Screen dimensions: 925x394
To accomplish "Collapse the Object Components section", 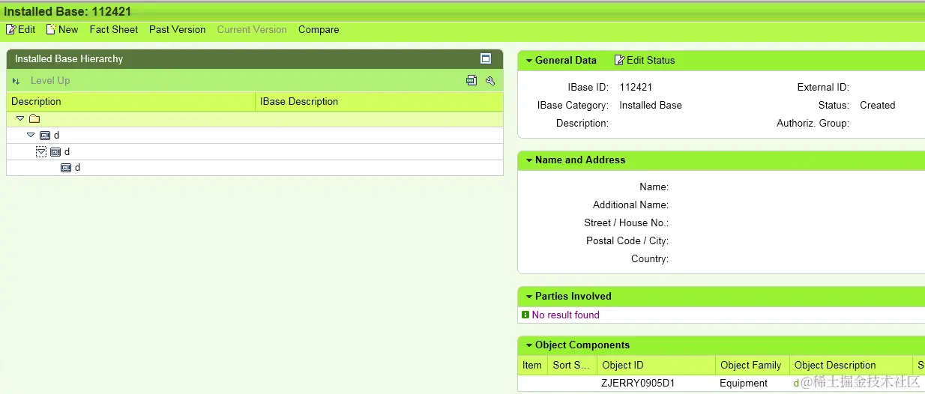I will 529,345.
